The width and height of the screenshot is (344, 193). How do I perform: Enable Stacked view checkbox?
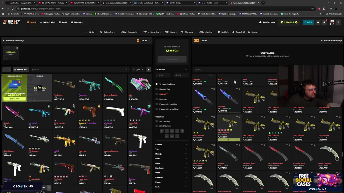point(156,89)
